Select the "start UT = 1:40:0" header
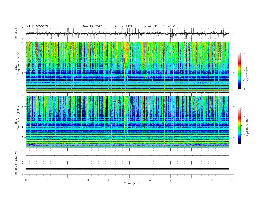Image resolution: width=262 pixels, height=202 pixels. click(x=160, y=26)
